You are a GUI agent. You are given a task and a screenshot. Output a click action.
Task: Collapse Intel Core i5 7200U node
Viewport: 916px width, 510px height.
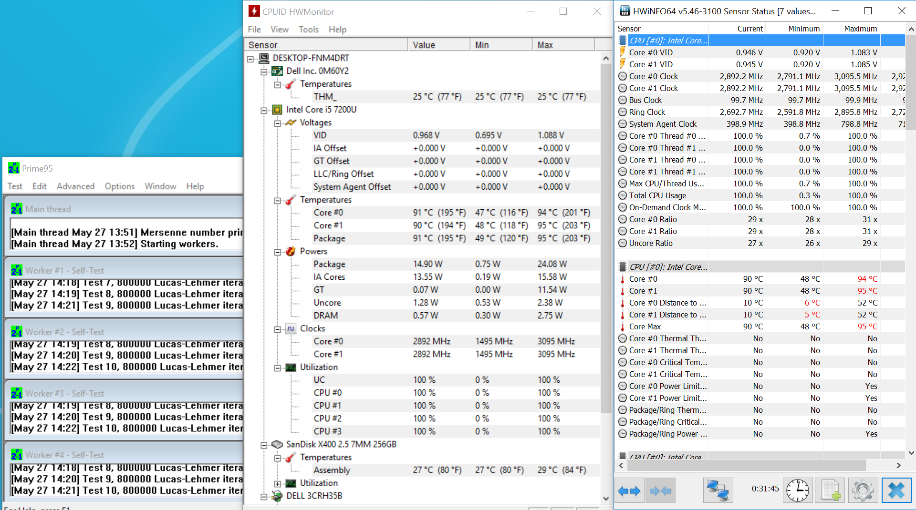pos(264,111)
